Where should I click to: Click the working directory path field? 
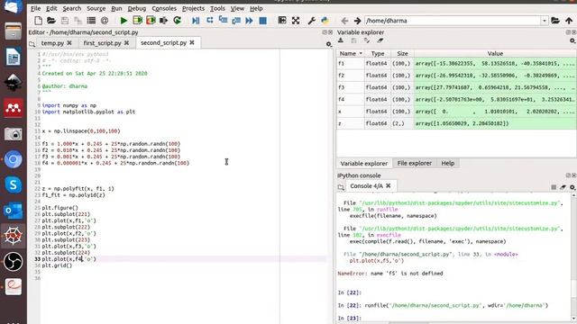pos(453,21)
